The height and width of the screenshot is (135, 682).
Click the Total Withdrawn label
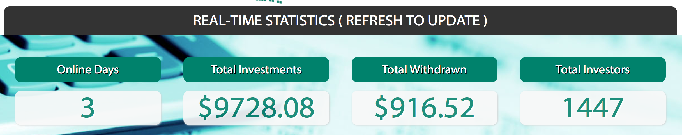[424, 69]
